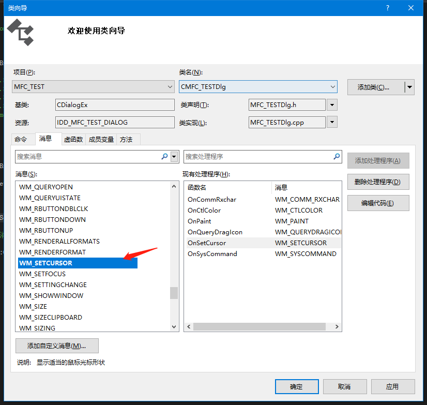Click the IDD_MFC_TEST_DIALOG resource field
Viewport: 427px width, 405px height.
(x=115, y=123)
